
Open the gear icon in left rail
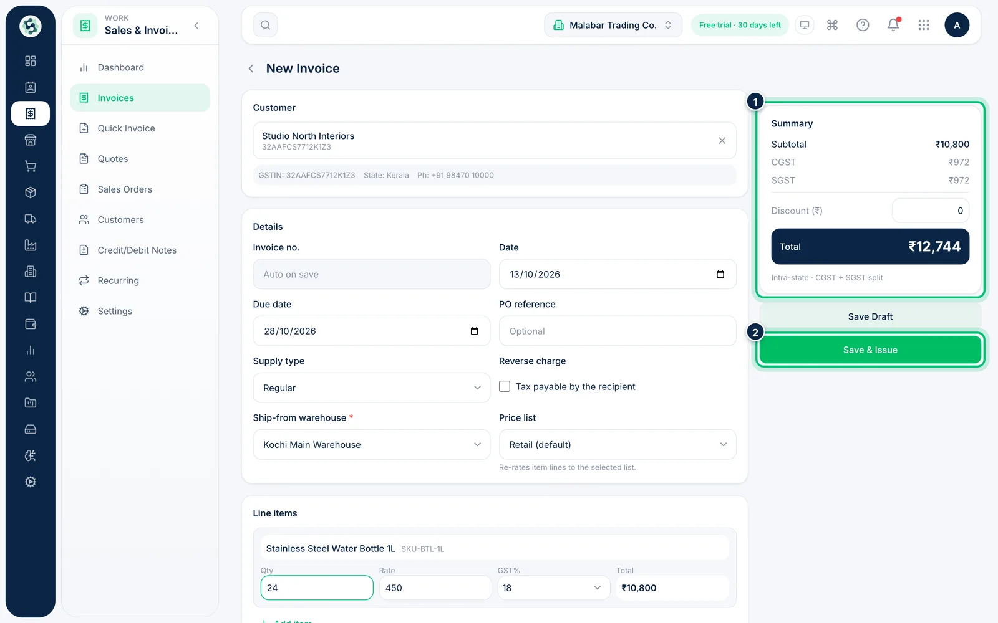click(31, 482)
